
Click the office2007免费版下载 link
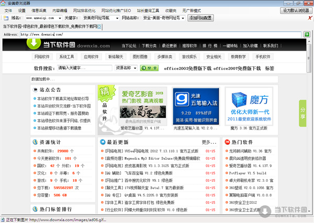[x=237, y=68]
